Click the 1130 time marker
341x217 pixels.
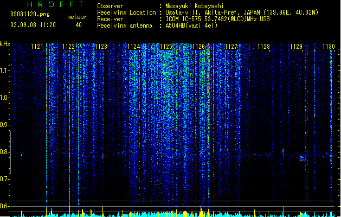[x=329, y=47]
